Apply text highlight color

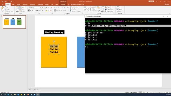(x=46, y=10)
